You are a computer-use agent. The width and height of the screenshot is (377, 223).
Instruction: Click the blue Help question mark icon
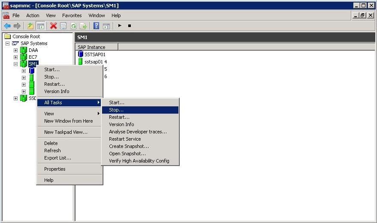[97, 26]
